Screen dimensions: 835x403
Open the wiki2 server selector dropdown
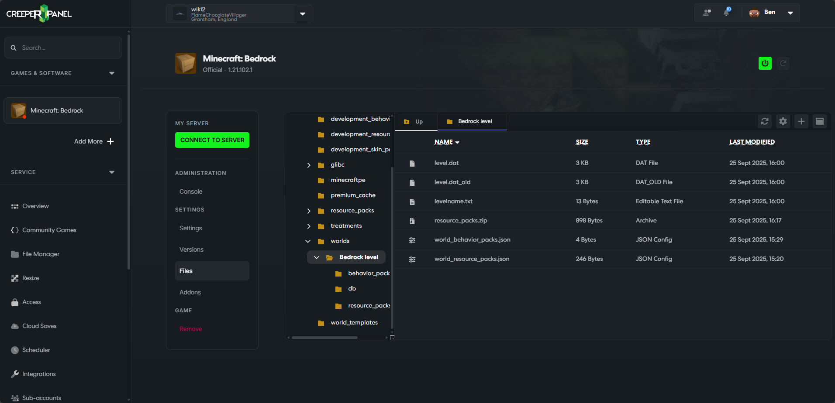[302, 14]
